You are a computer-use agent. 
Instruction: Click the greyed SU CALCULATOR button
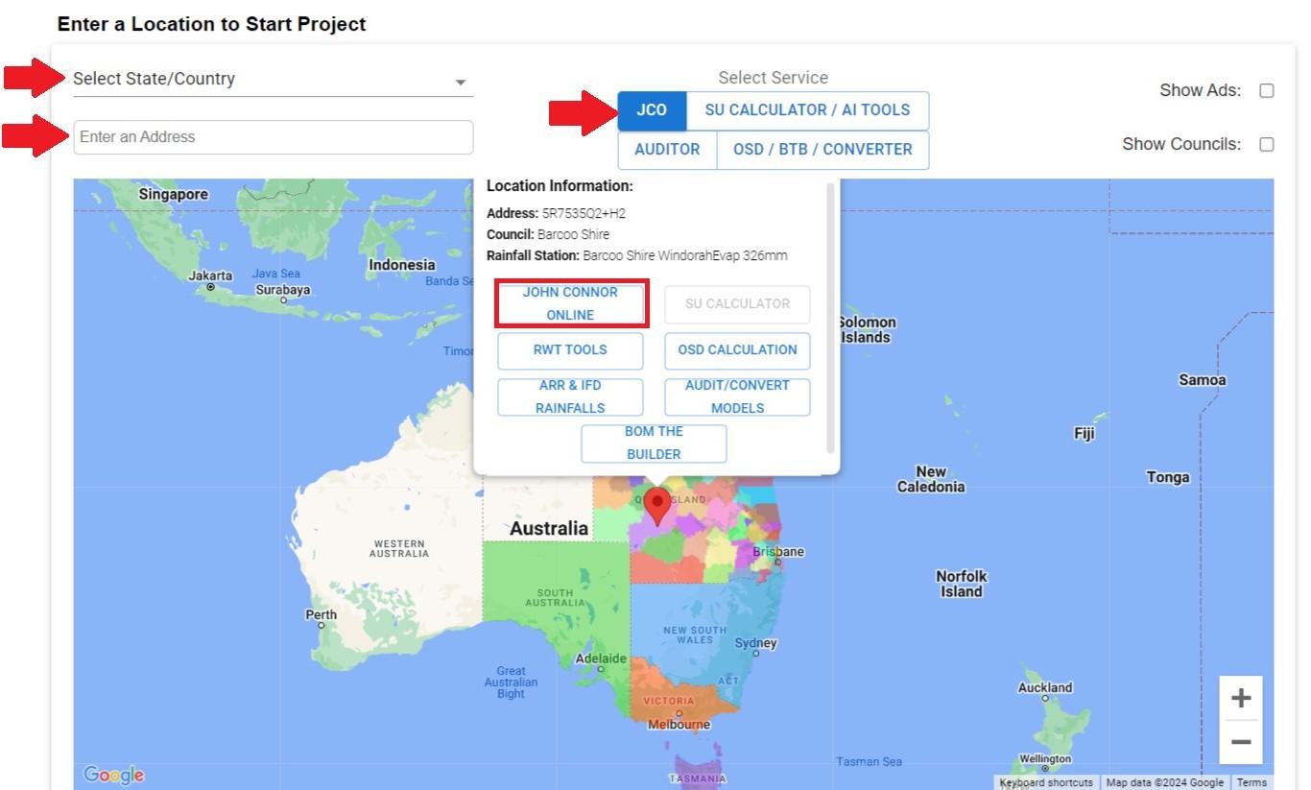click(737, 303)
